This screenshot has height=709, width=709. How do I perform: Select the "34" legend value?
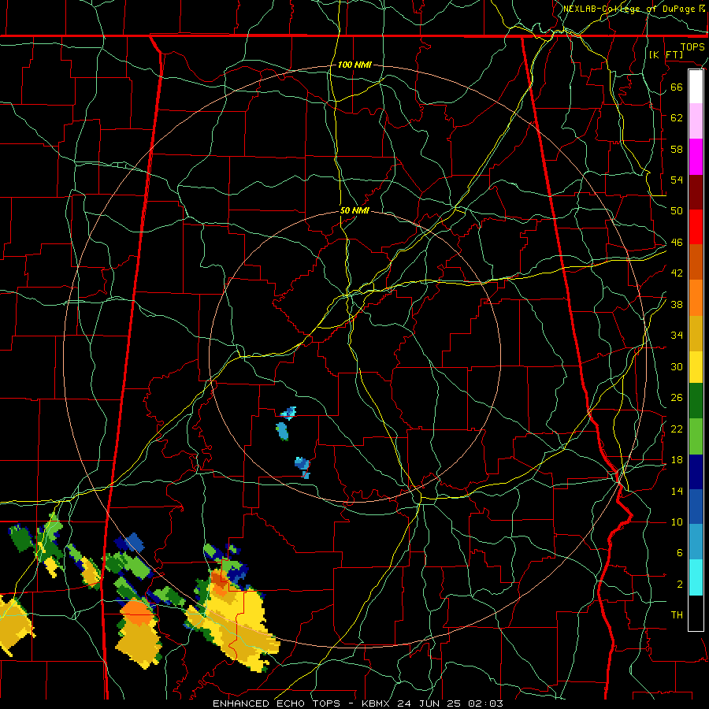click(x=677, y=335)
